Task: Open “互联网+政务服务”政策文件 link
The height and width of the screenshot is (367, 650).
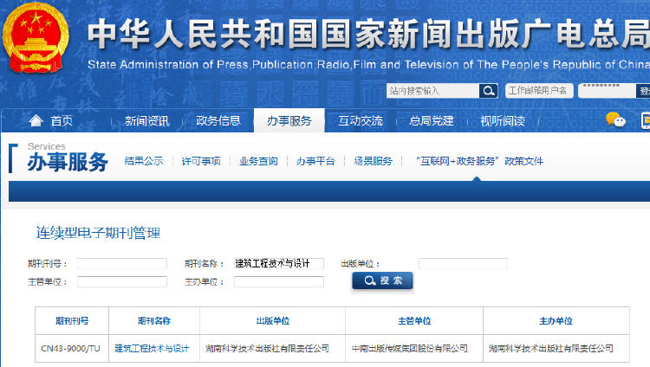Action: click(x=479, y=161)
